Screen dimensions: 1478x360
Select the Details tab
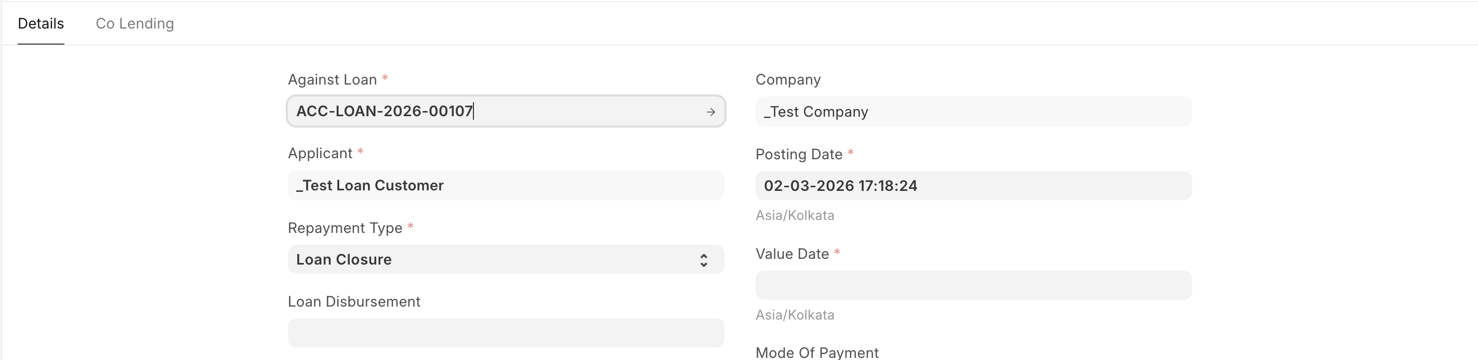pyautogui.click(x=41, y=23)
